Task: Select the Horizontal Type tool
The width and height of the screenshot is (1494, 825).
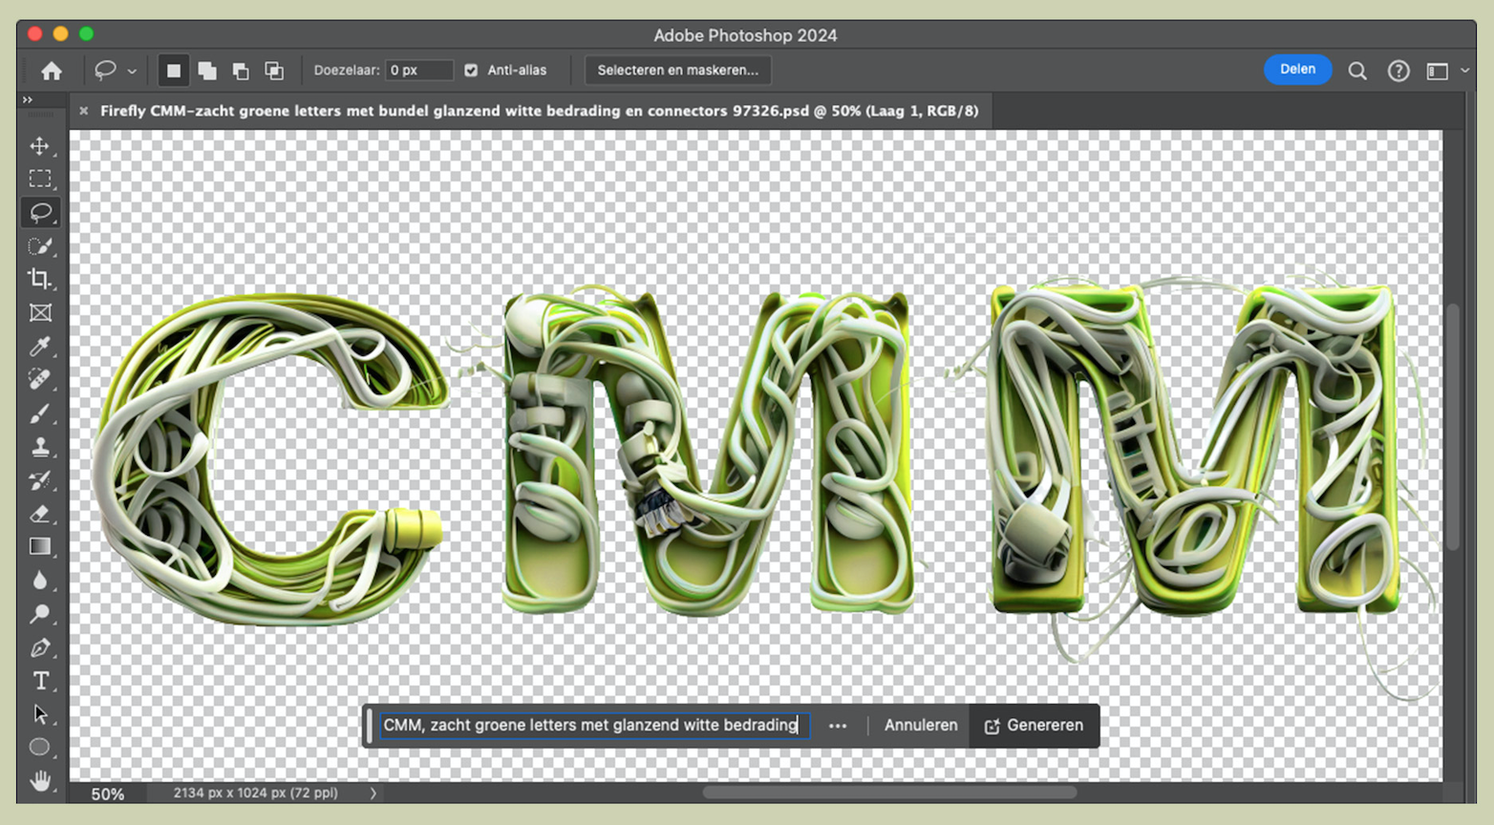Action: click(40, 681)
